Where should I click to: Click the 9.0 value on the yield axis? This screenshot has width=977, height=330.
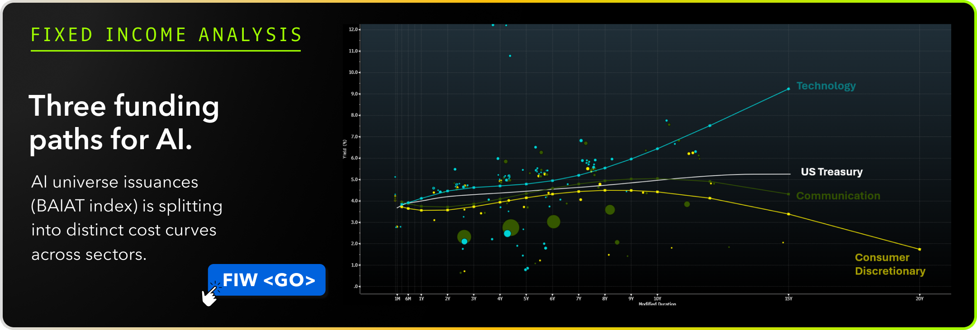354,94
